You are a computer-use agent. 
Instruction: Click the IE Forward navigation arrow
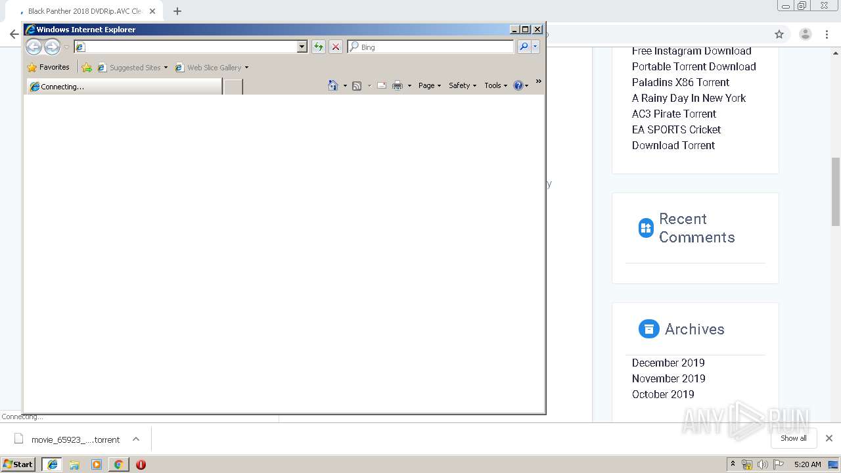tap(52, 47)
